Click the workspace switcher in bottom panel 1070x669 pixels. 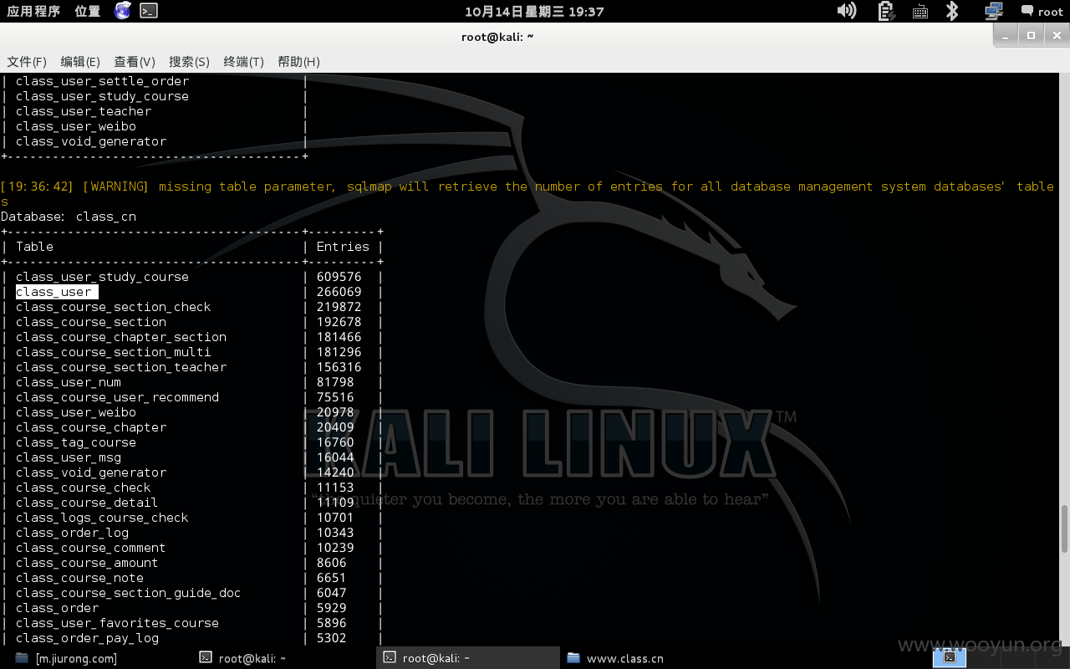pos(950,657)
